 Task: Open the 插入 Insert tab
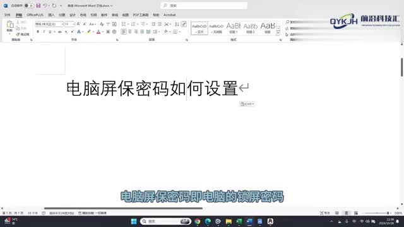(x=51, y=15)
